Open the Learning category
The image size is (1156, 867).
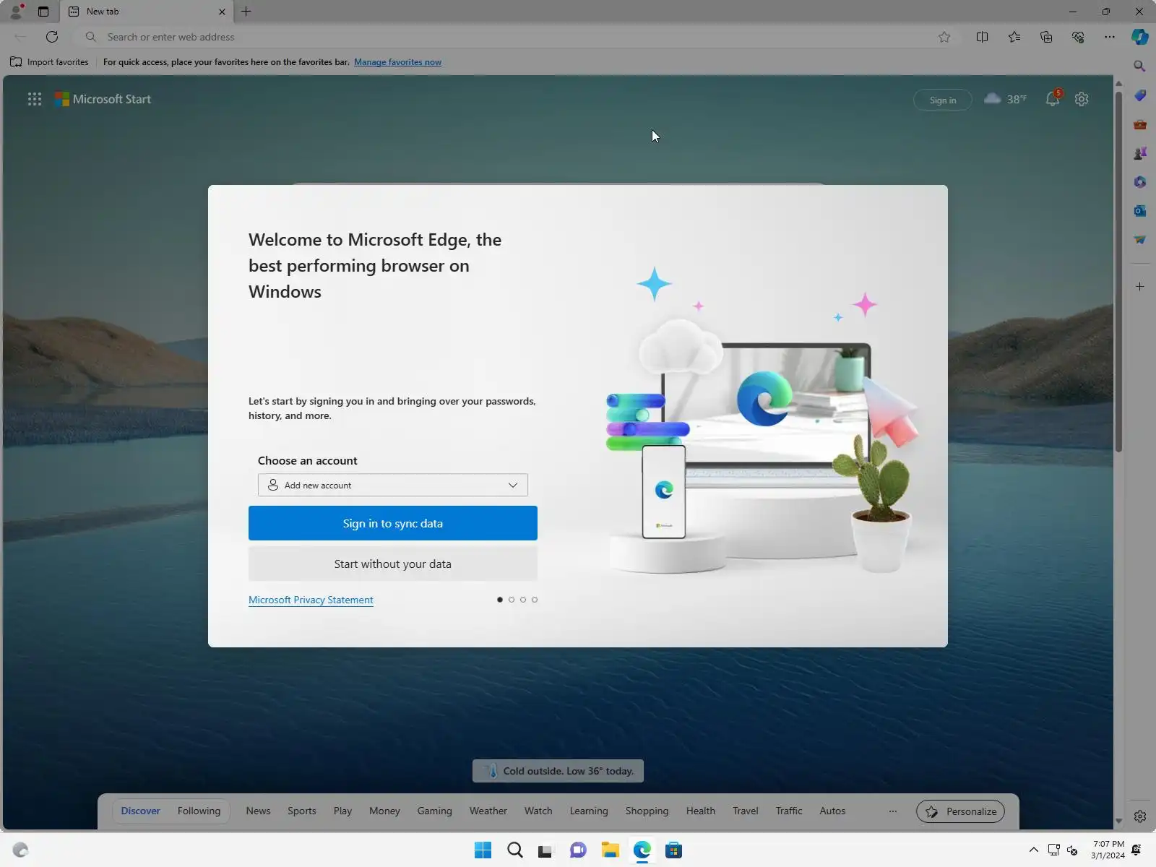point(589,811)
